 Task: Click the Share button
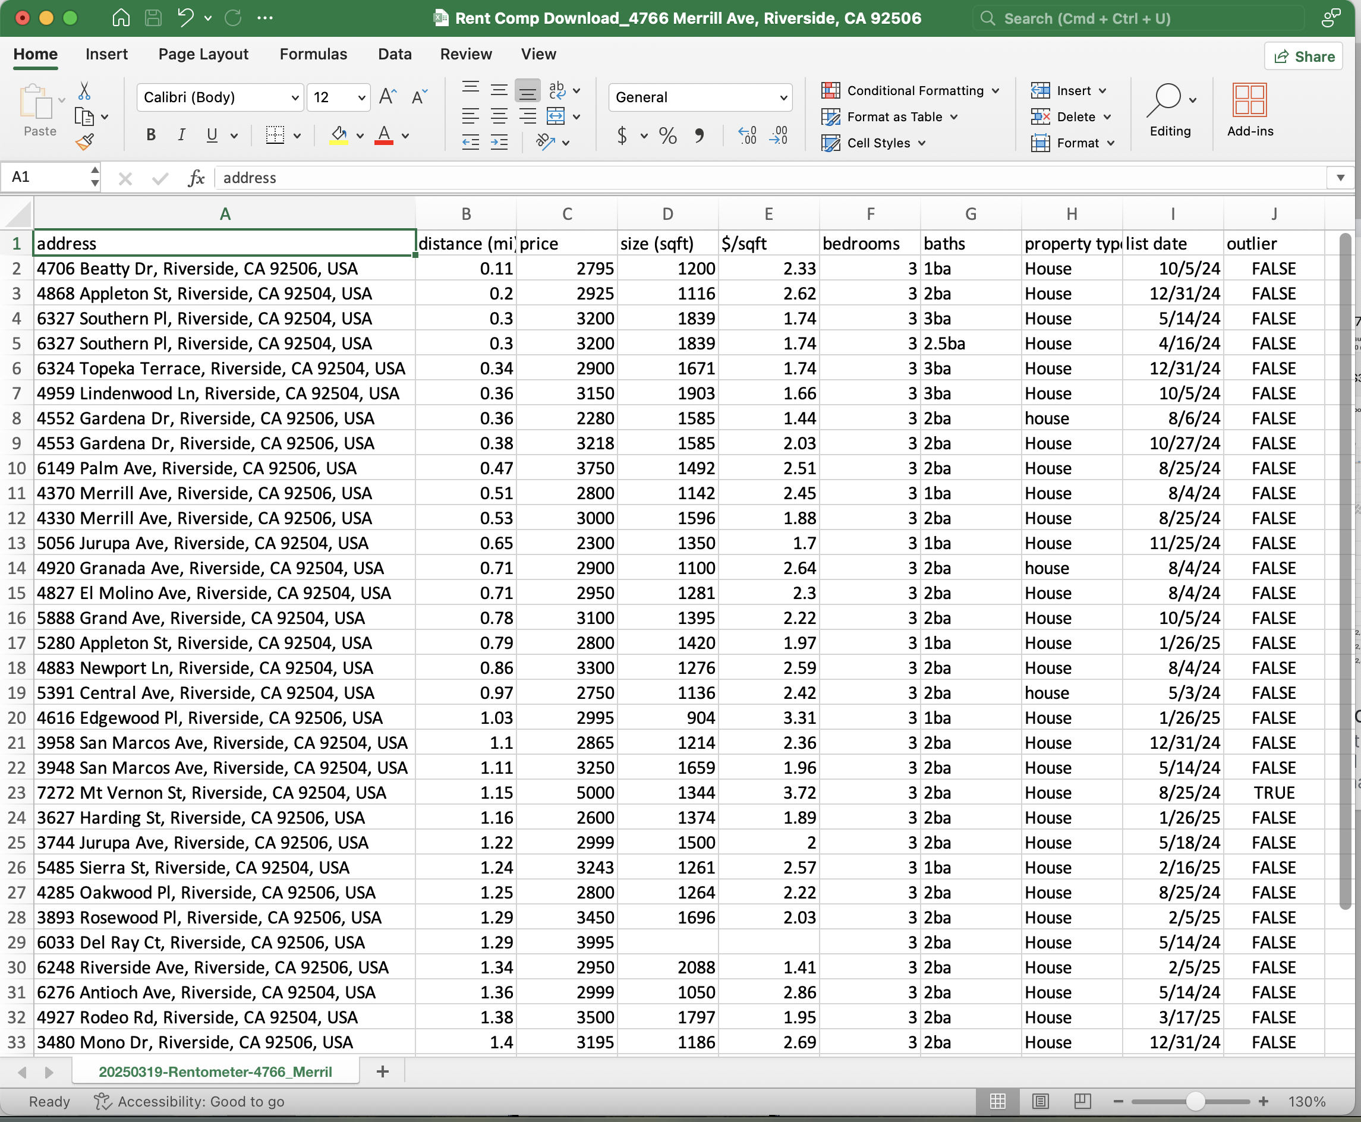pos(1303,57)
